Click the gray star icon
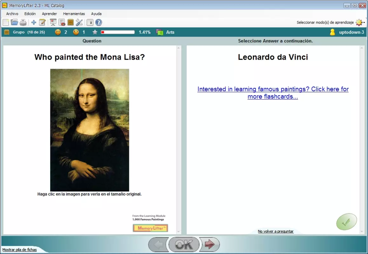The image size is (368, 254). pos(95,32)
